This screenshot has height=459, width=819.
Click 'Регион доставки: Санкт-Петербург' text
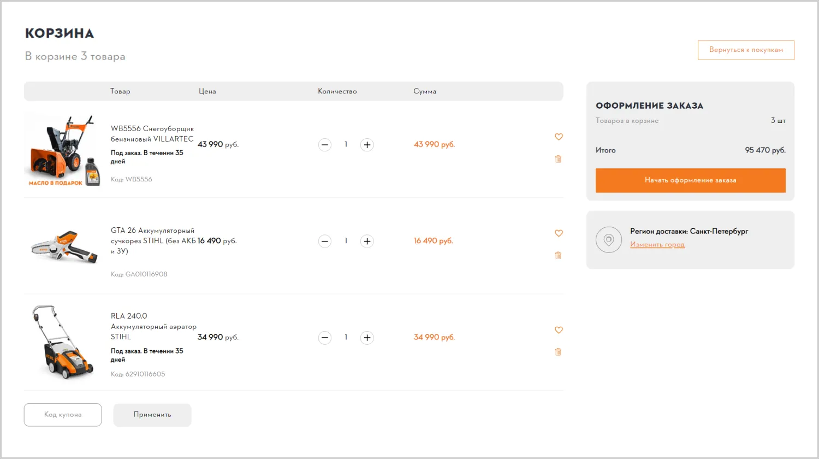click(x=689, y=231)
